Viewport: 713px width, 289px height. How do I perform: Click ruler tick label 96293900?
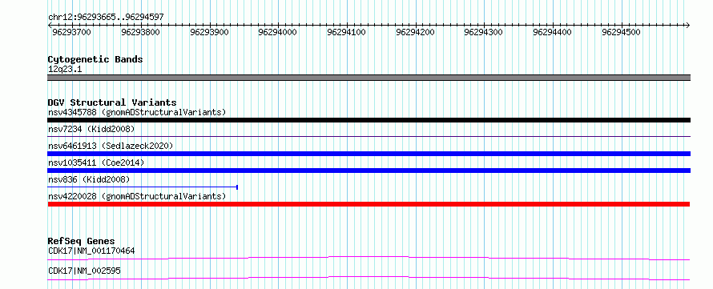pyautogui.click(x=209, y=32)
